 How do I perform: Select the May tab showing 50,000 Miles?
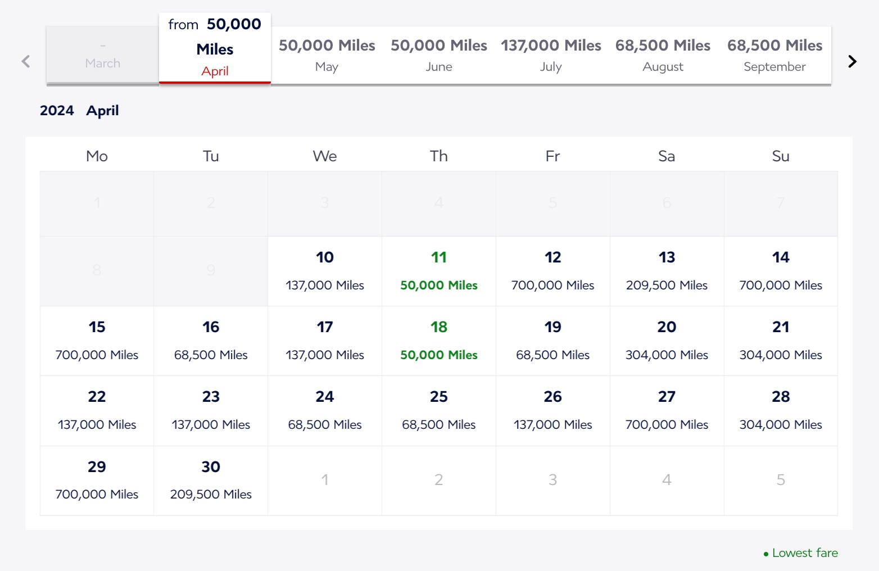327,55
